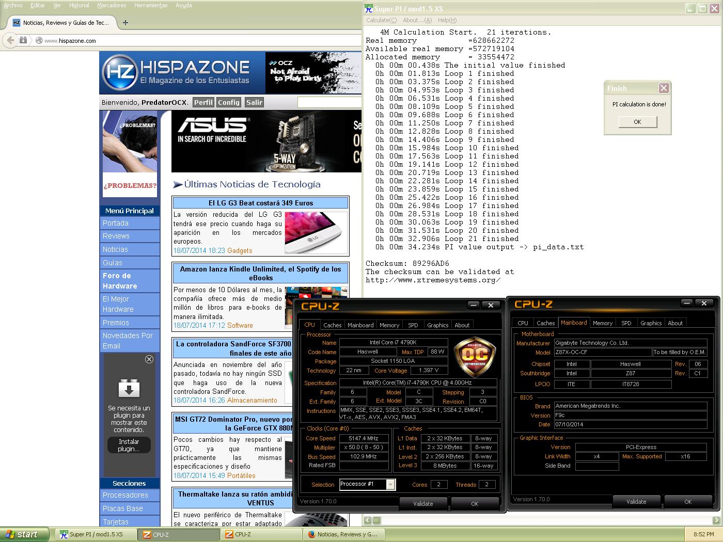
Task: Click the Instalar plugin button
Action: pyautogui.click(x=129, y=445)
